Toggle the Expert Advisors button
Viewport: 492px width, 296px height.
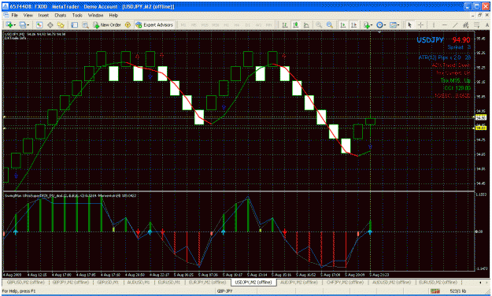154,24
